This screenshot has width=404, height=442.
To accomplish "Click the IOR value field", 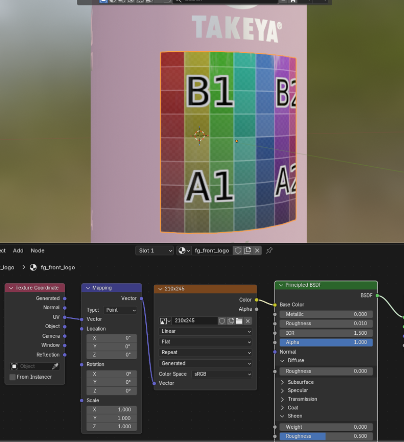I will [x=326, y=333].
